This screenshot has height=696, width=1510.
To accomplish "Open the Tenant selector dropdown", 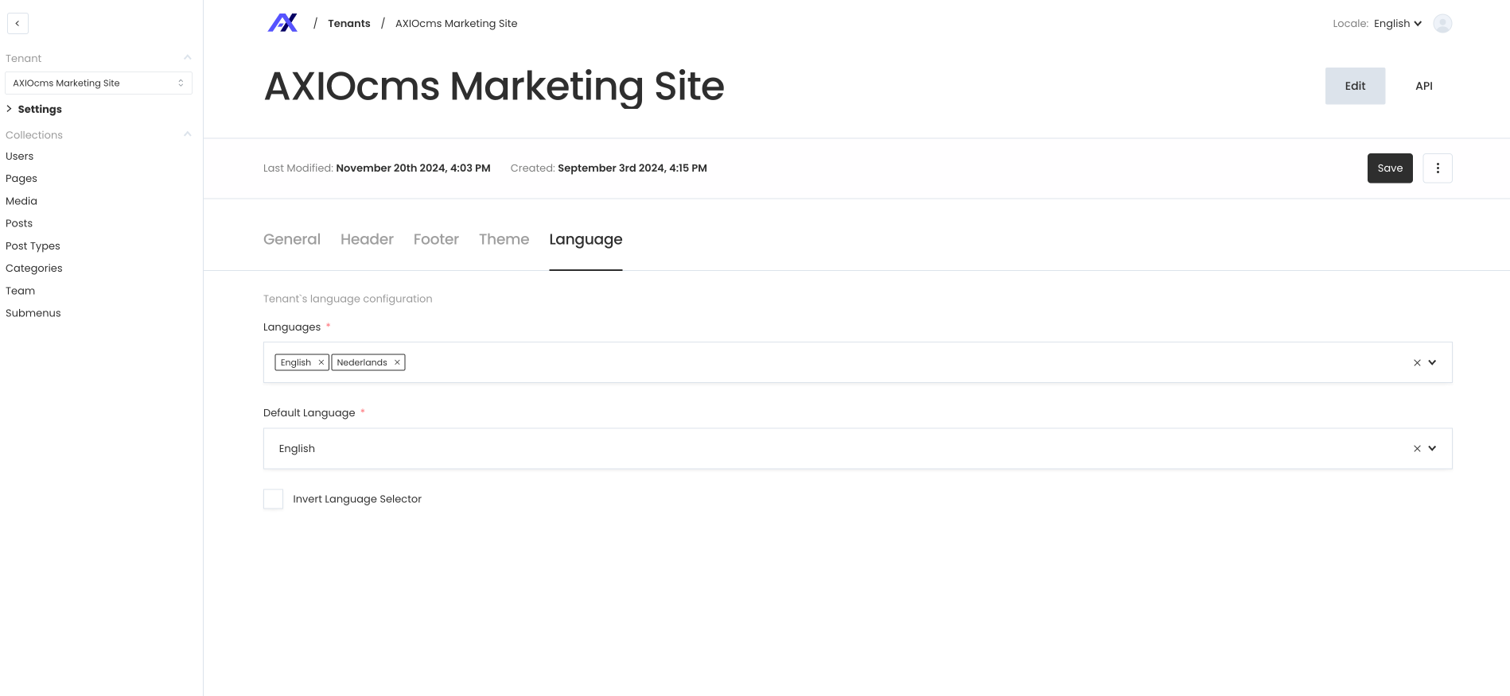I will click(x=99, y=83).
